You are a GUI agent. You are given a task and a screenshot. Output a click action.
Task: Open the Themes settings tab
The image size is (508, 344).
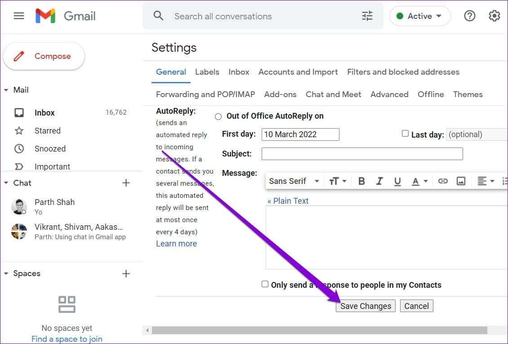pyautogui.click(x=468, y=94)
